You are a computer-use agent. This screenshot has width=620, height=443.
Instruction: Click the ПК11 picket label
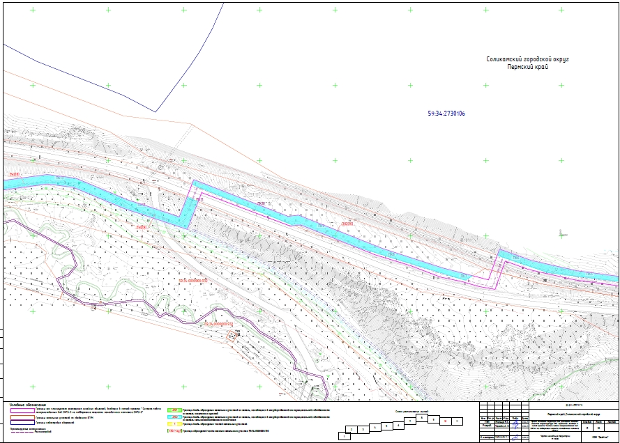click(199, 200)
